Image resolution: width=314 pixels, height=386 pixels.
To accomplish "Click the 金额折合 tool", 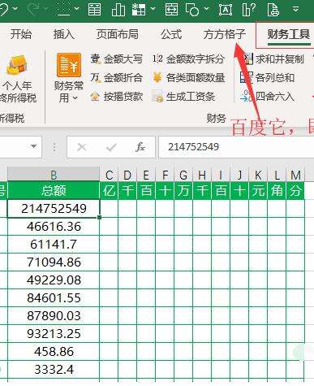I will (x=117, y=78).
